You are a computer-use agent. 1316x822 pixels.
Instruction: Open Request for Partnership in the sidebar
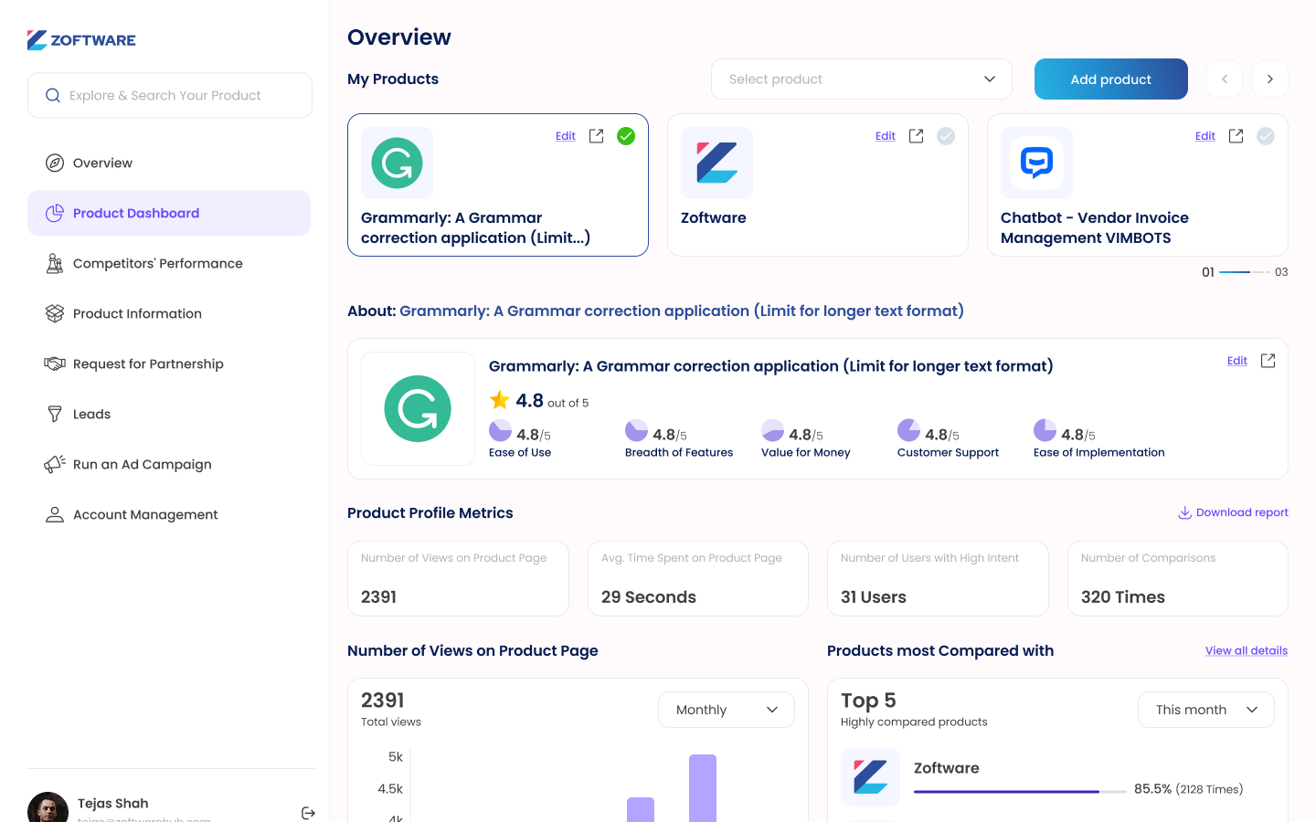tap(169, 364)
